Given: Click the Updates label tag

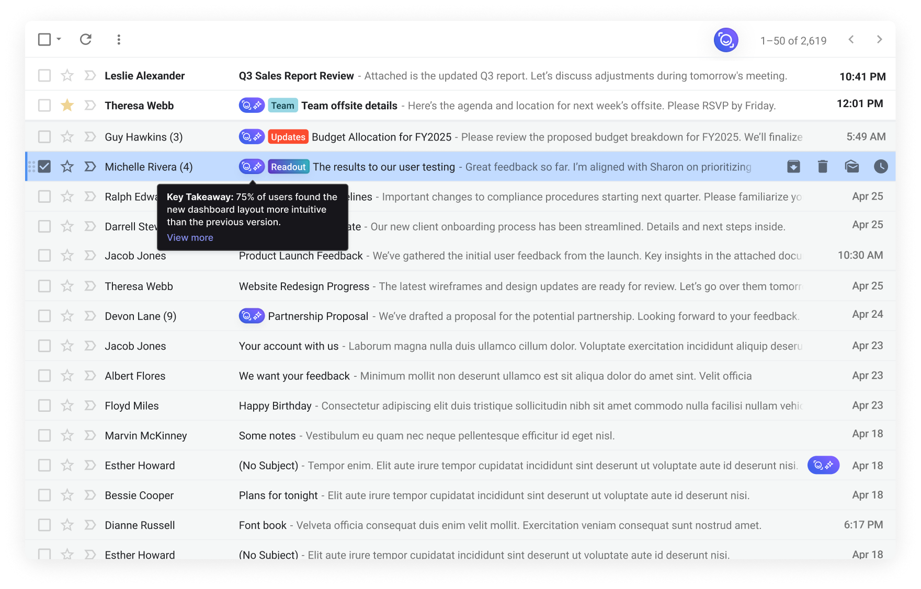Looking at the screenshot, I should pyautogui.click(x=288, y=137).
